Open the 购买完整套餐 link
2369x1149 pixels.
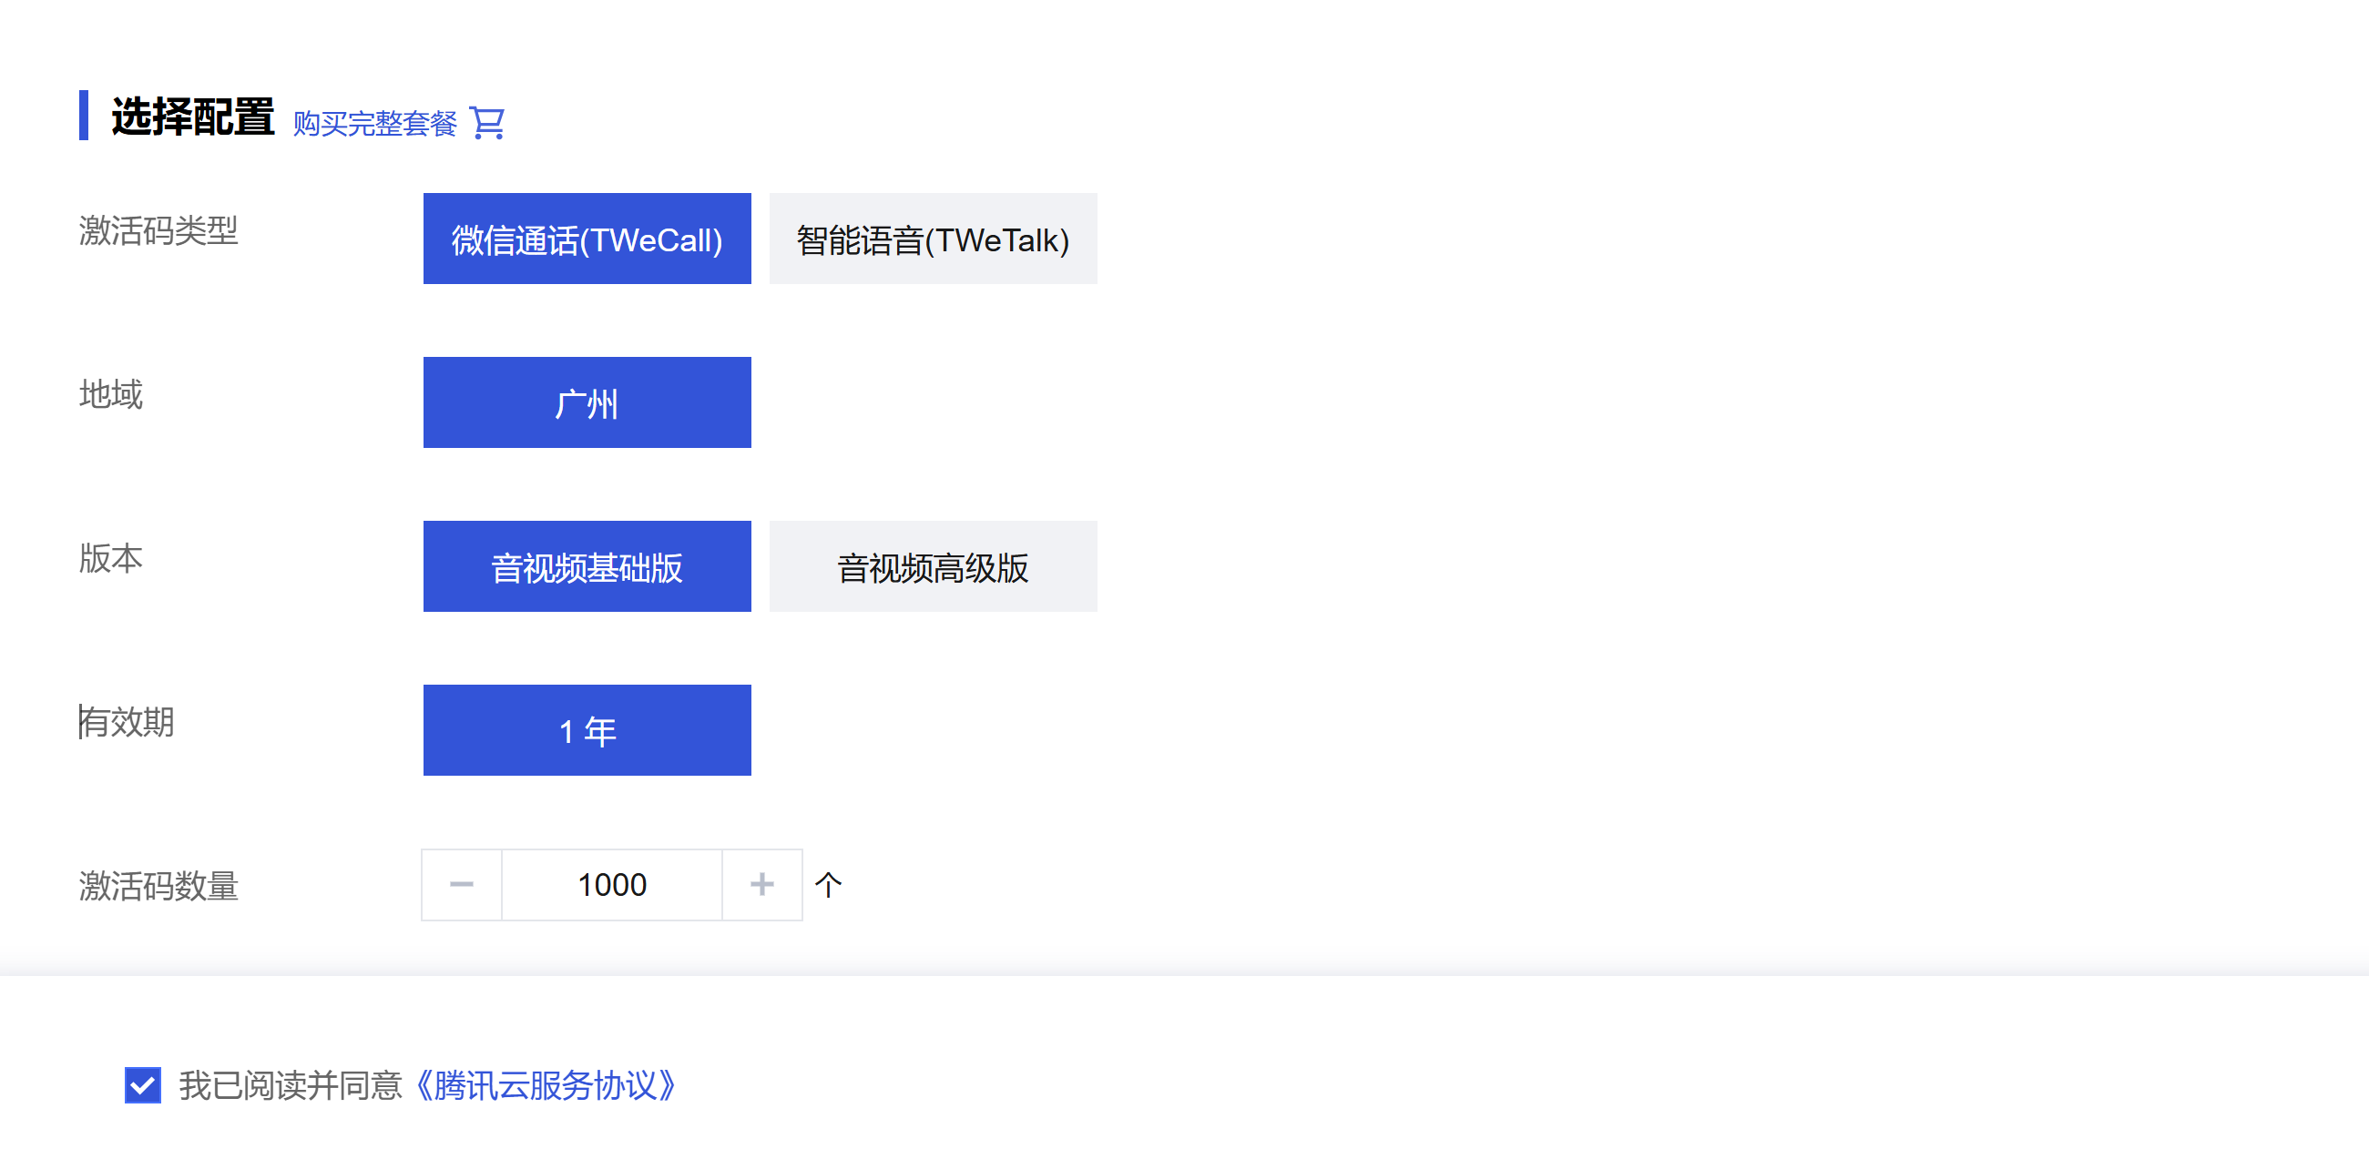[374, 123]
